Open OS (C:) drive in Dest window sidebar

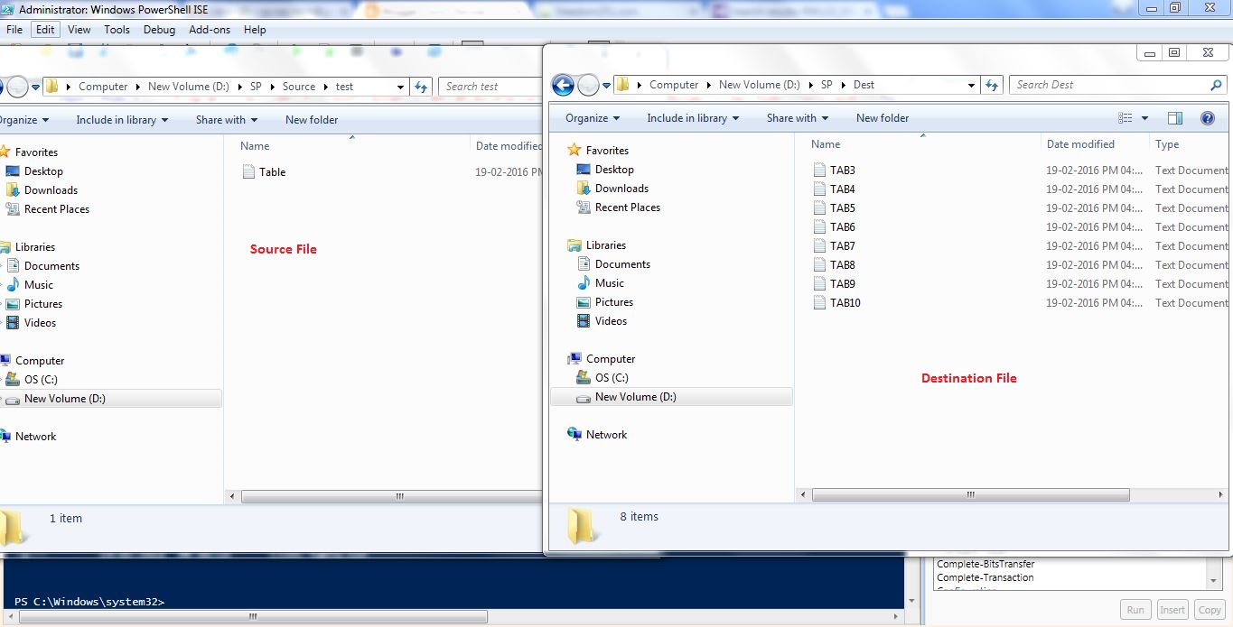pyautogui.click(x=602, y=378)
